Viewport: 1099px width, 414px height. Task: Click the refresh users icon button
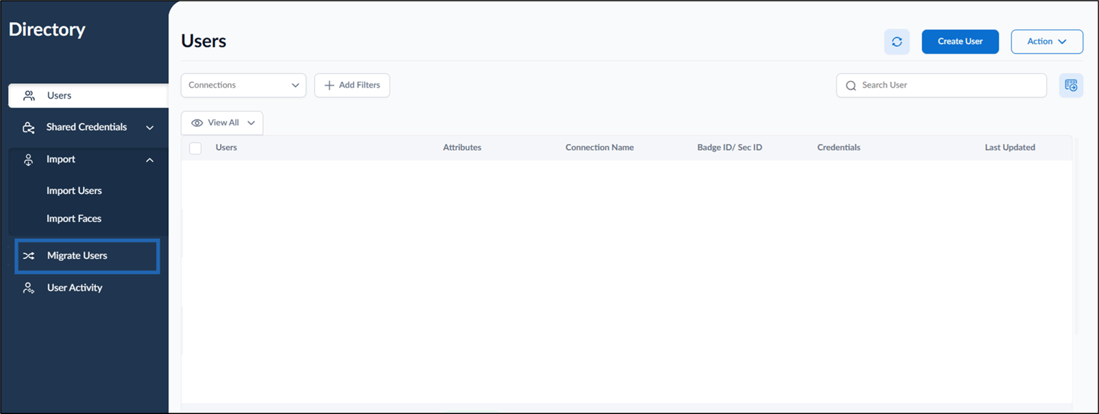(897, 42)
